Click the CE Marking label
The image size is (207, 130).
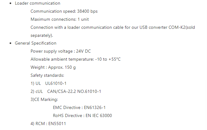pos(44,99)
